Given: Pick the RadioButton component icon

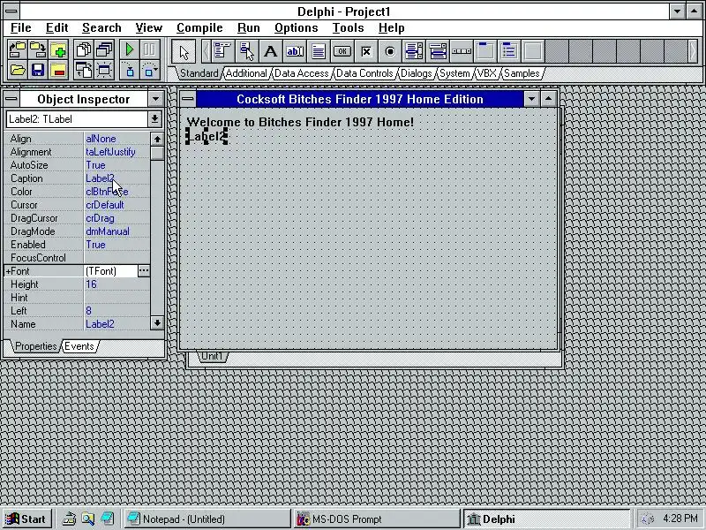Looking at the screenshot, I should (390, 51).
